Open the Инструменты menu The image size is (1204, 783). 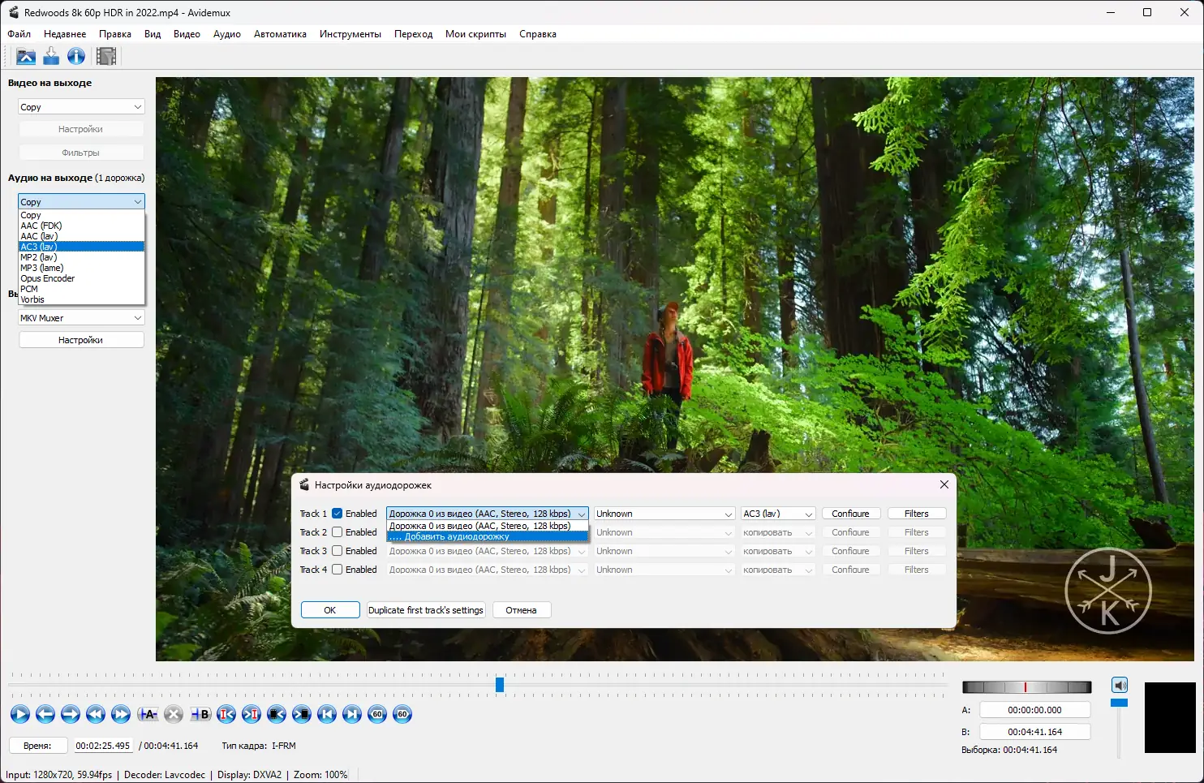click(350, 34)
